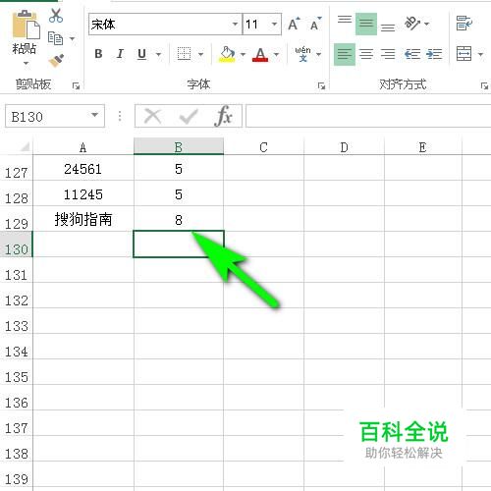This screenshot has height=491, width=491.
Task: Click inside the formula bar
Action: click(368, 116)
